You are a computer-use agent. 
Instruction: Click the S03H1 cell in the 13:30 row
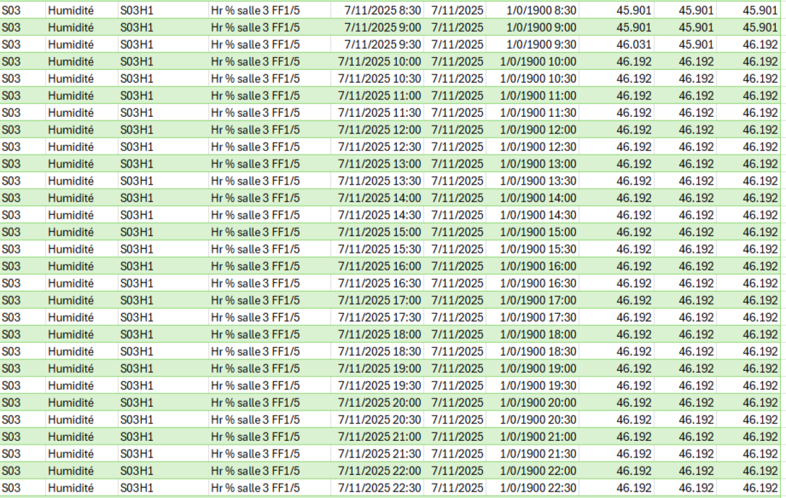[137, 181]
